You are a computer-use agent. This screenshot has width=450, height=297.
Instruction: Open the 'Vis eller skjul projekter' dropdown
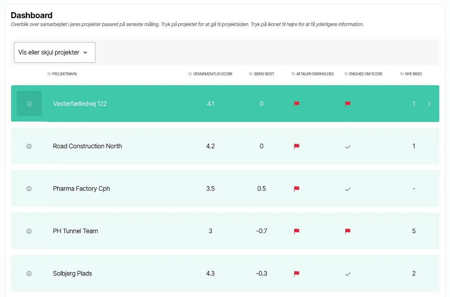coord(54,53)
